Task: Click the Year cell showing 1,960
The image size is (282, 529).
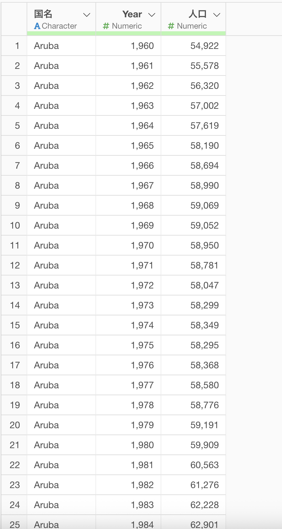Action: [x=142, y=46]
